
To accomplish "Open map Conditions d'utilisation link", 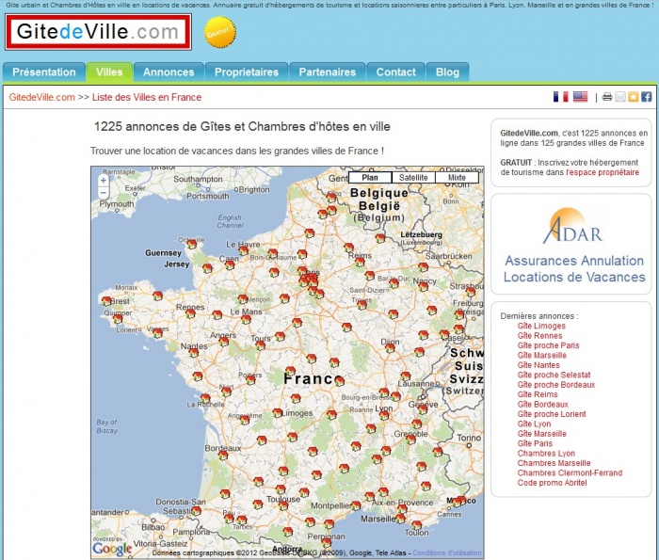I will [x=447, y=552].
